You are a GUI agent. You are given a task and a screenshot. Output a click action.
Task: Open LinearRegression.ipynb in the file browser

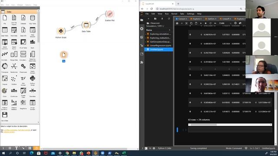(159, 45)
